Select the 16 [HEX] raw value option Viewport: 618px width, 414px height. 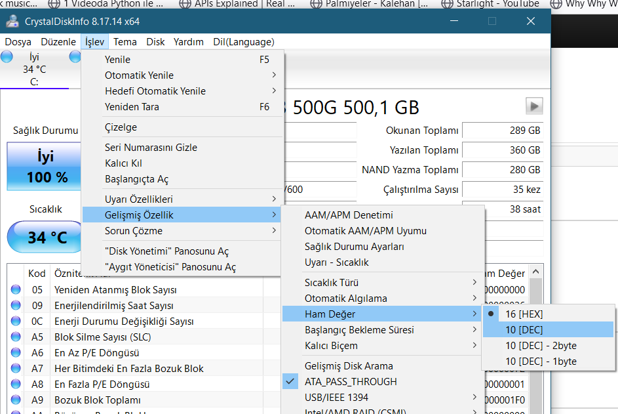coord(524,314)
